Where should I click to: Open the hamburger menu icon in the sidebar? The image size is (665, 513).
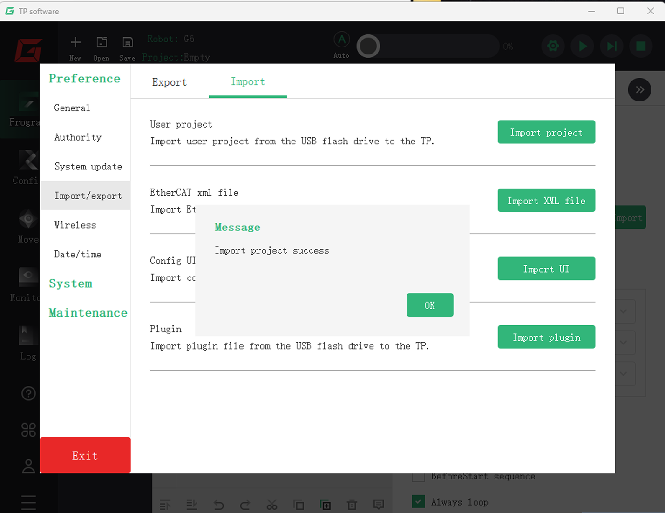pyautogui.click(x=28, y=502)
